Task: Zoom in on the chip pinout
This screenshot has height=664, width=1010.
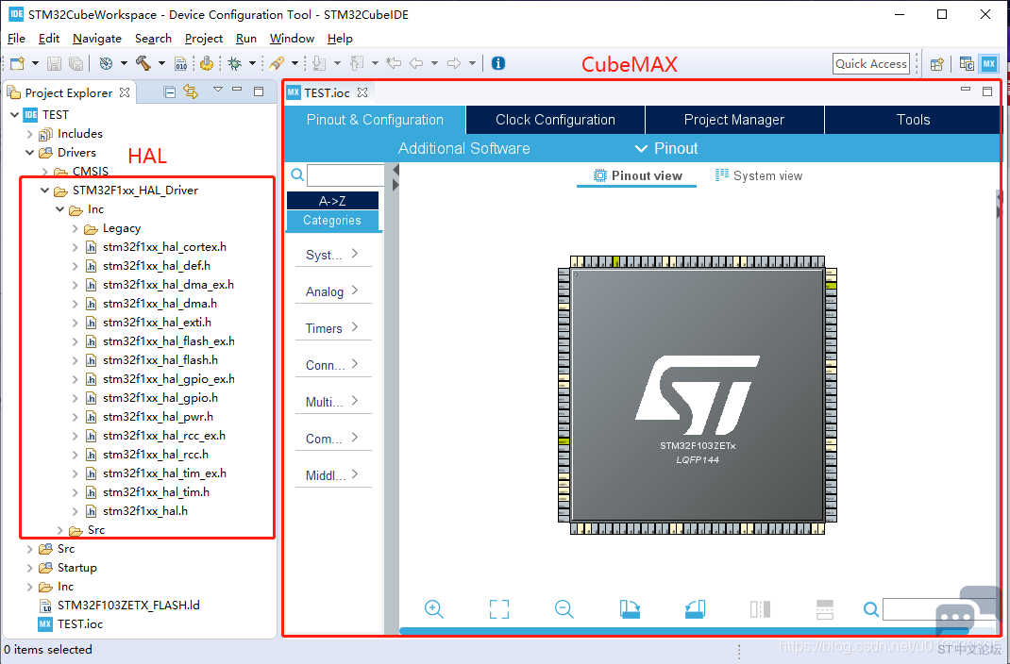Action: [x=434, y=608]
